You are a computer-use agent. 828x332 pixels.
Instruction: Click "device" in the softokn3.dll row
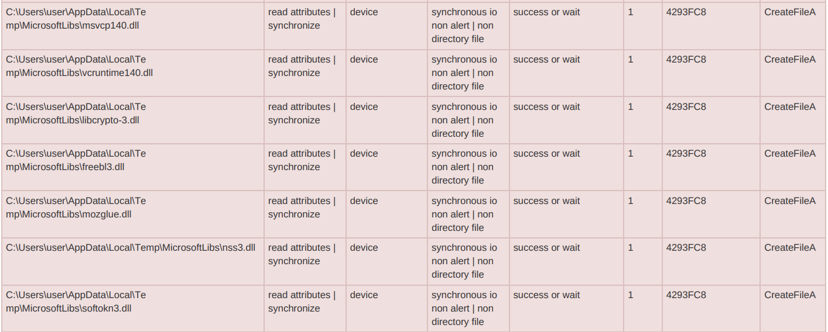(364, 295)
